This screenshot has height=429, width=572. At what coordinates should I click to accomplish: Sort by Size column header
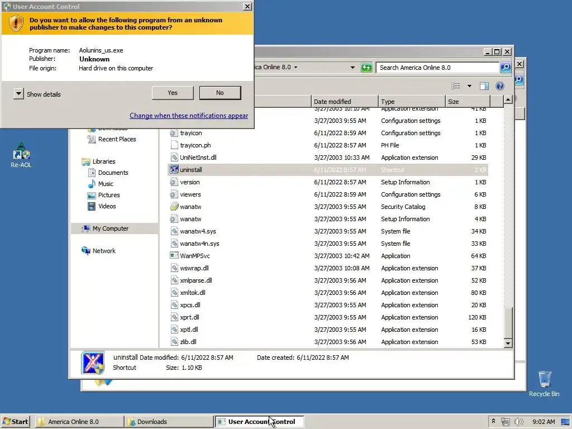pos(468,102)
